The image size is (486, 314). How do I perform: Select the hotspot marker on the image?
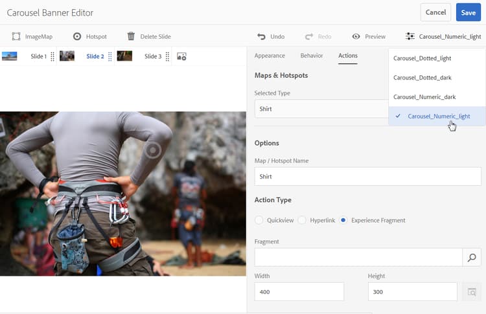pos(152,150)
